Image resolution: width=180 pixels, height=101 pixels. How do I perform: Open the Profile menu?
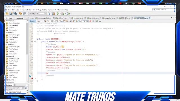44,10
